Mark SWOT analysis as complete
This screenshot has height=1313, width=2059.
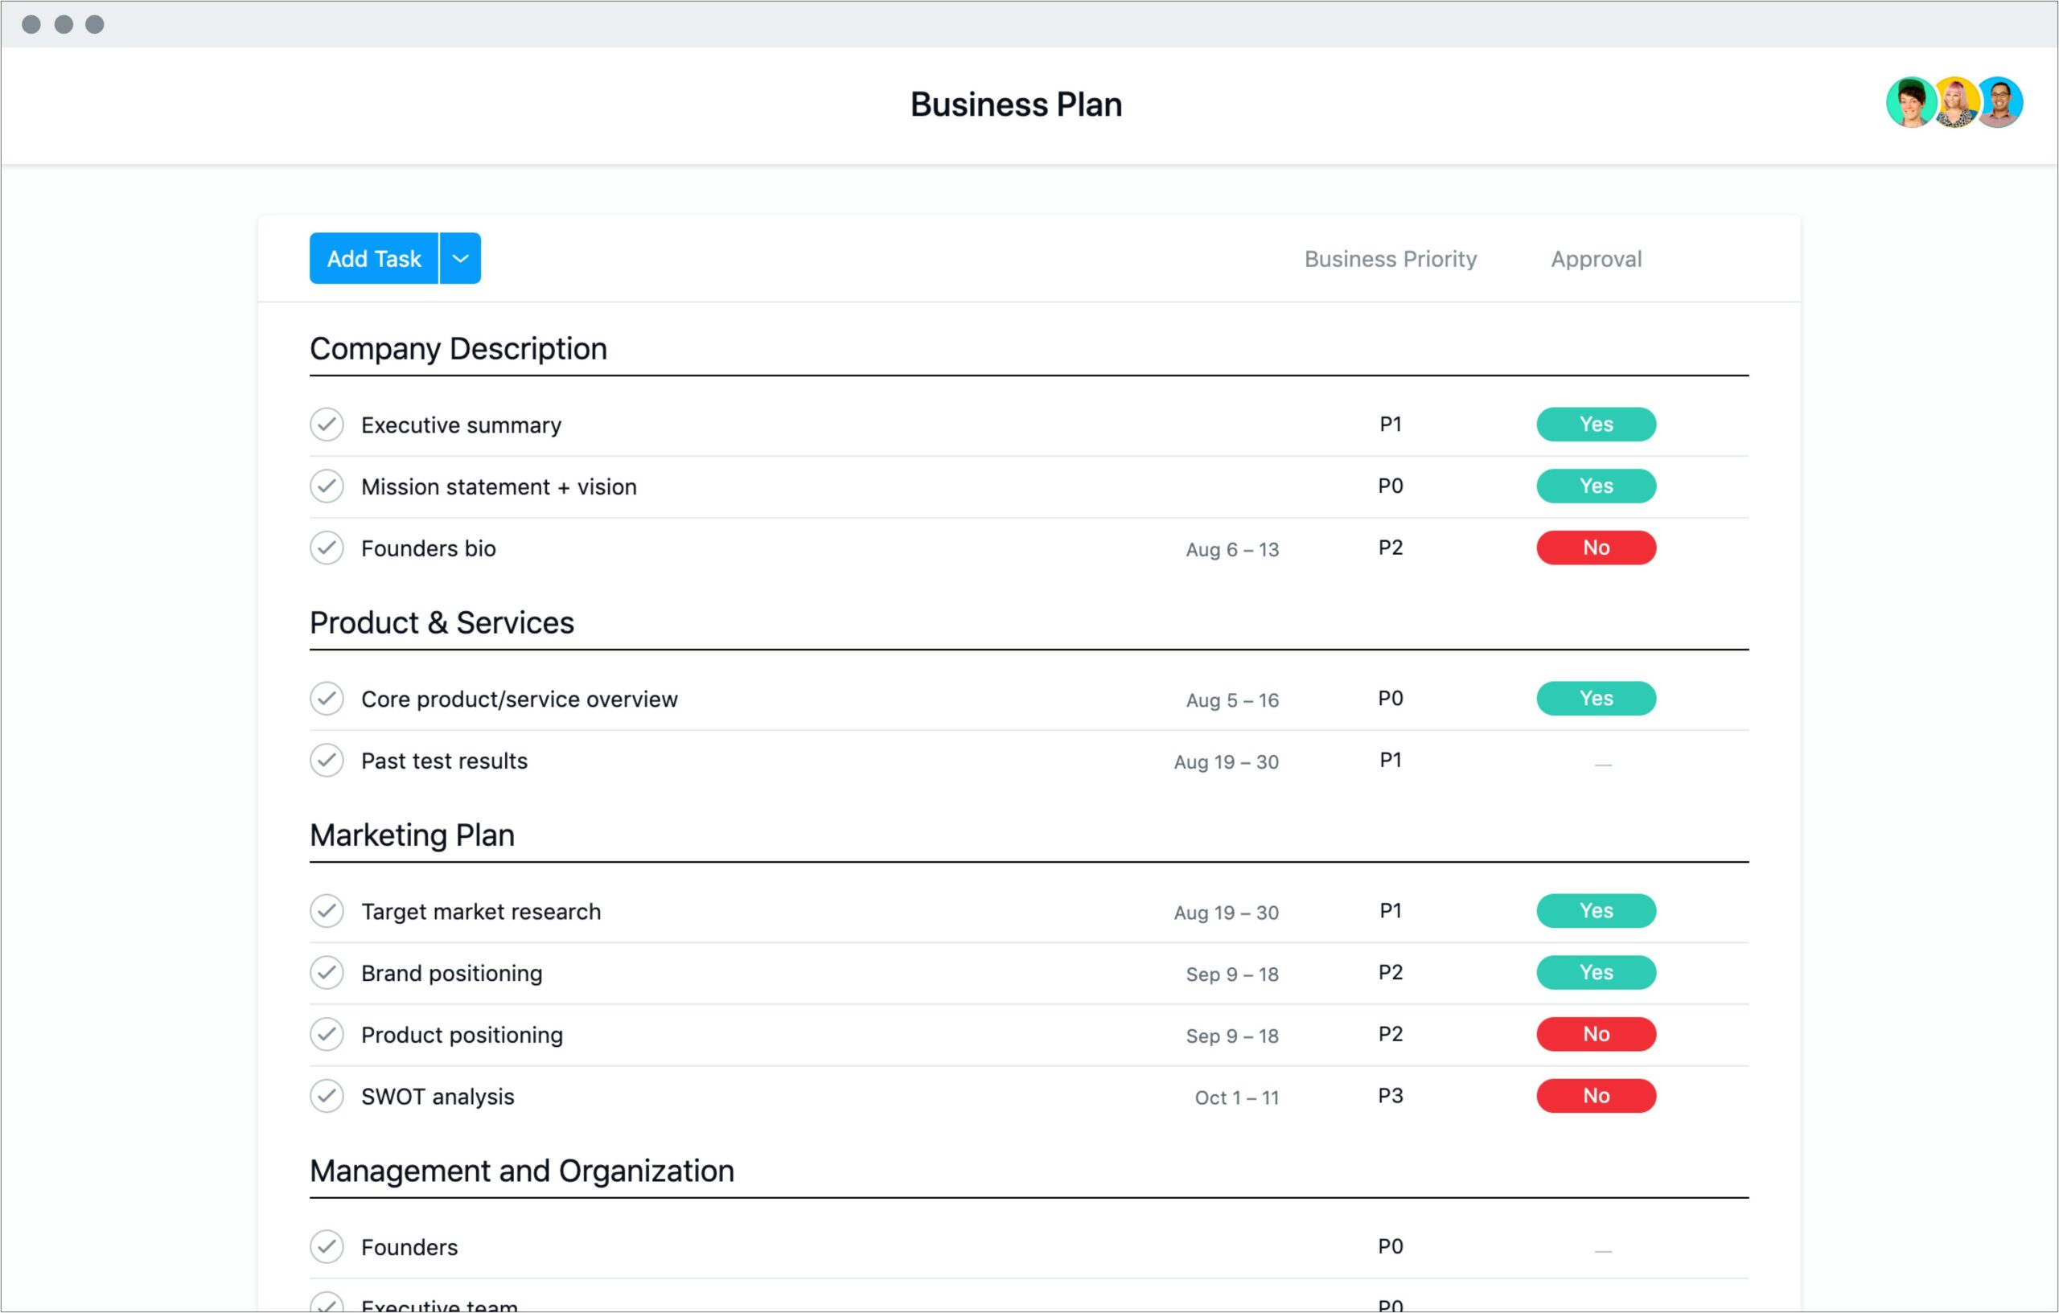click(x=327, y=1095)
